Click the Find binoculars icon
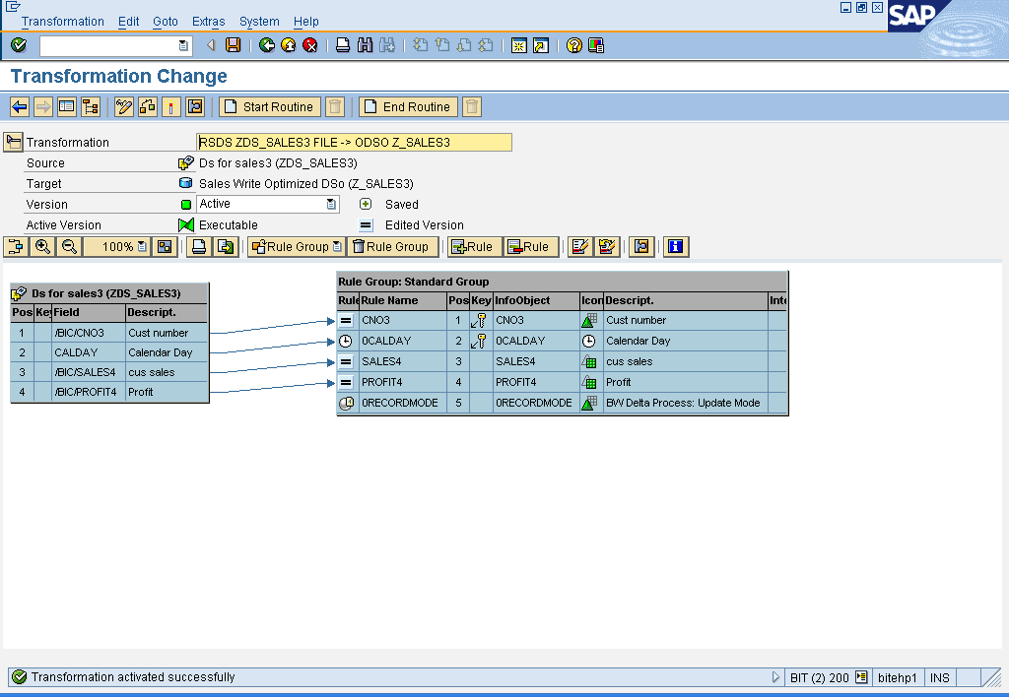1009x697 pixels. [365, 45]
